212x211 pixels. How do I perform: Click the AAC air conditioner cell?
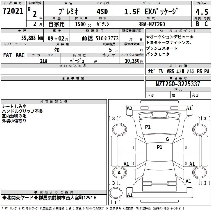tap(20, 55)
